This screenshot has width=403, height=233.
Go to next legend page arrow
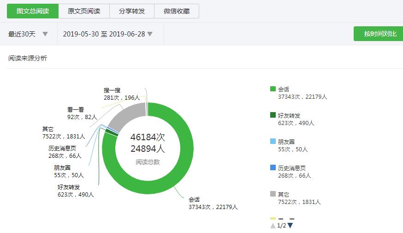pyautogui.click(x=290, y=226)
